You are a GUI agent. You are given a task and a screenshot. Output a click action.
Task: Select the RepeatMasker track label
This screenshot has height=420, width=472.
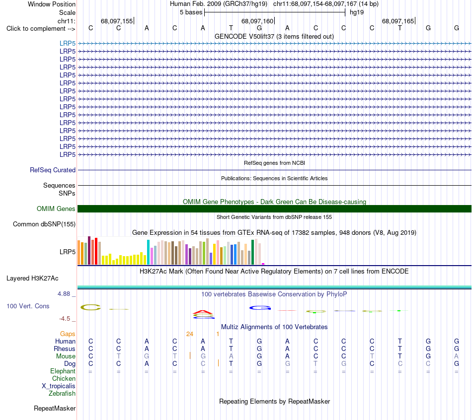(x=55, y=408)
